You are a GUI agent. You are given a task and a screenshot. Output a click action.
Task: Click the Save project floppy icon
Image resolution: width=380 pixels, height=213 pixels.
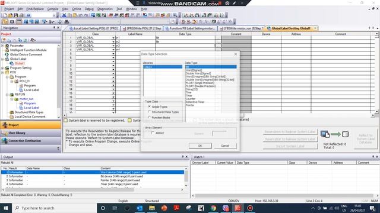16,15
